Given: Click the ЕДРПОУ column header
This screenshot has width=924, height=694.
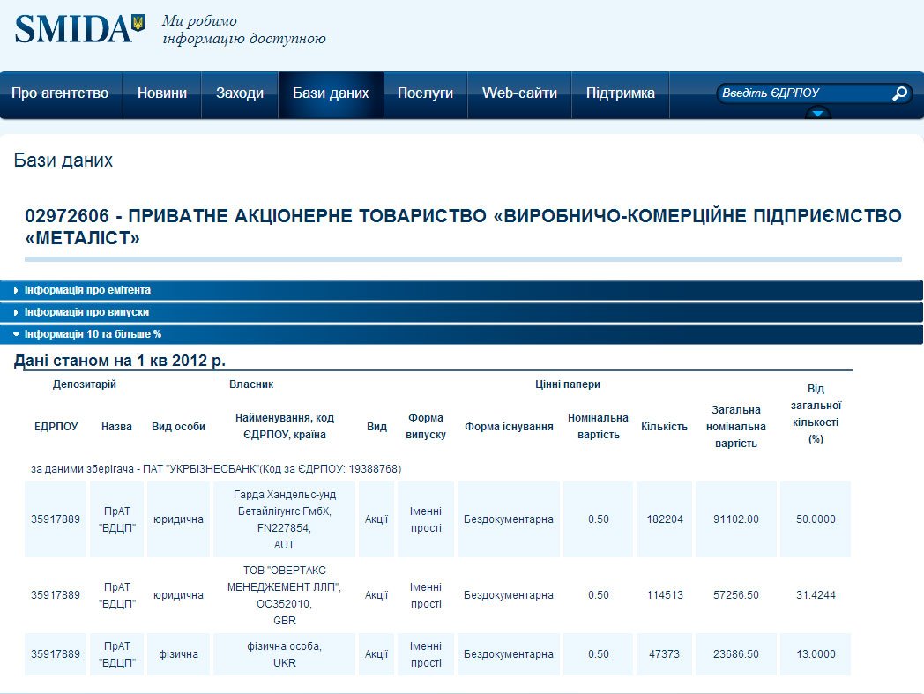Looking at the screenshot, I should [56, 426].
